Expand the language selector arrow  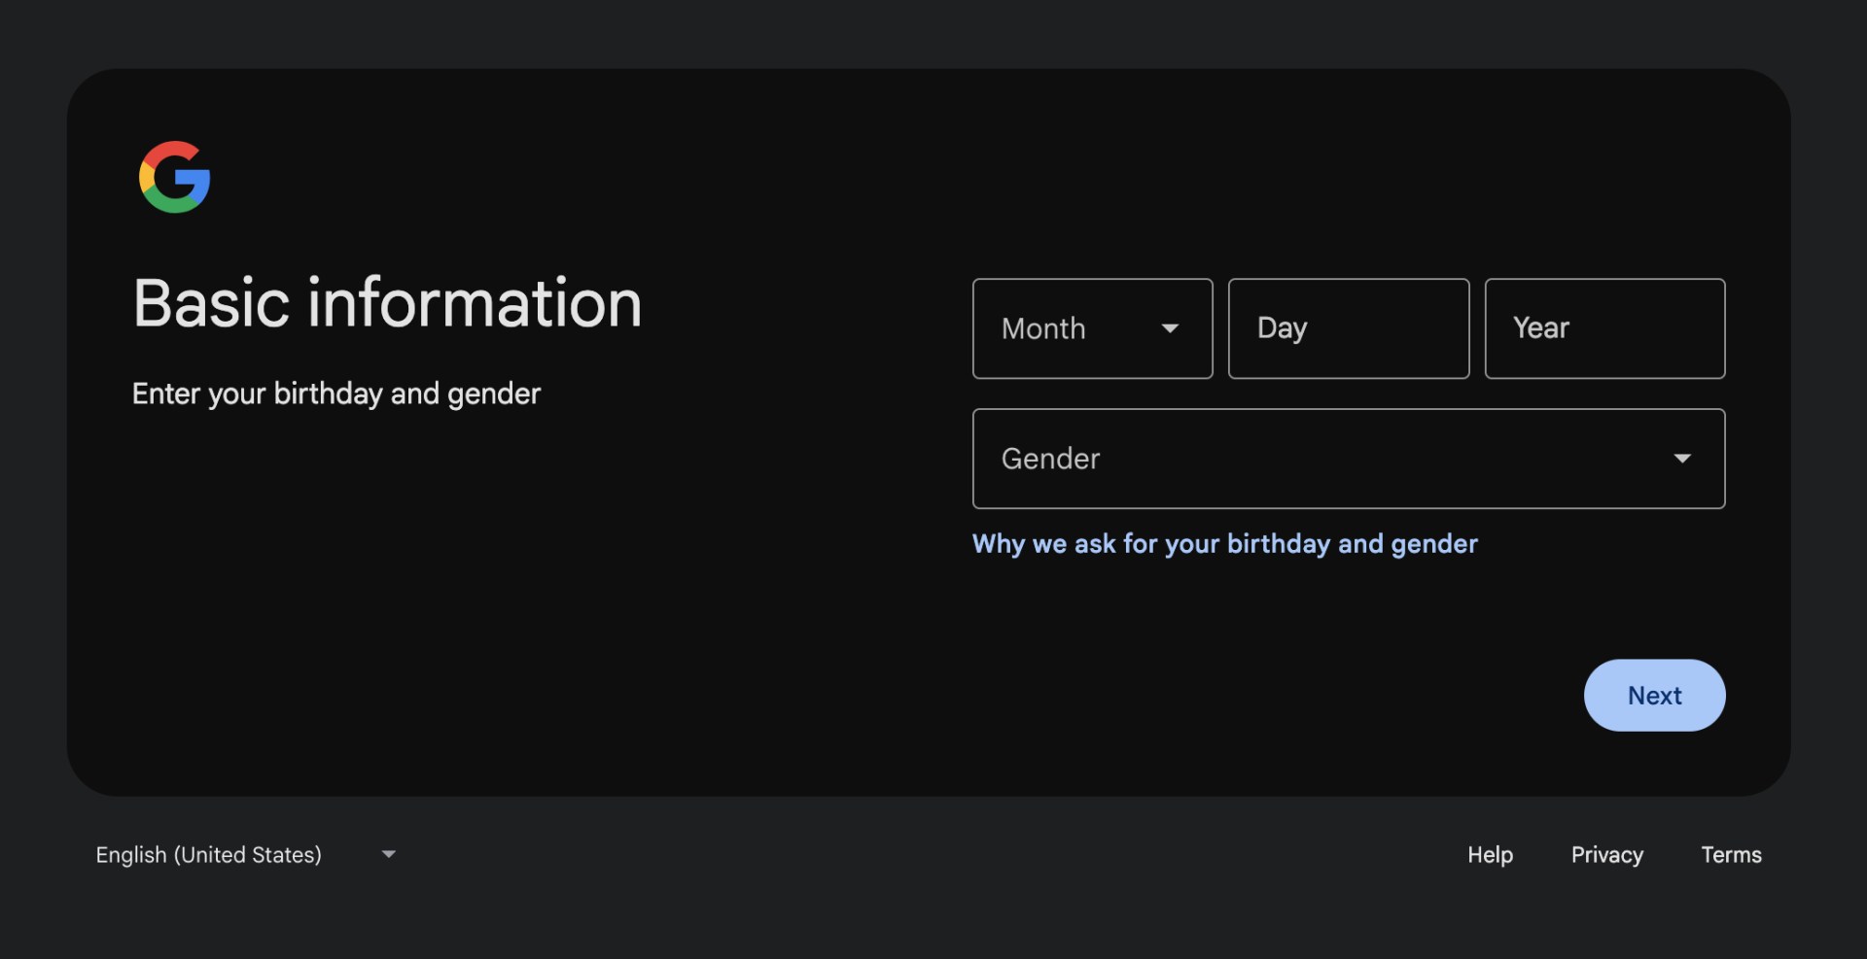pyautogui.click(x=388, y=854)
